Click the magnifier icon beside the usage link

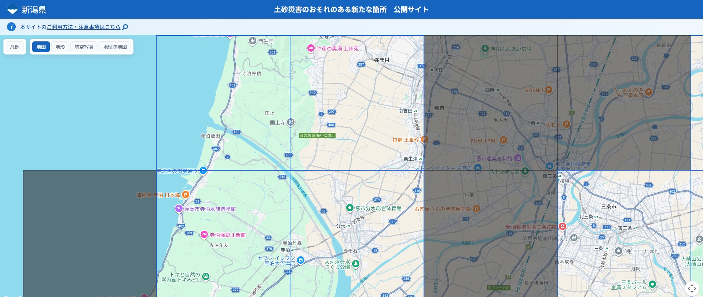(125, 27)
